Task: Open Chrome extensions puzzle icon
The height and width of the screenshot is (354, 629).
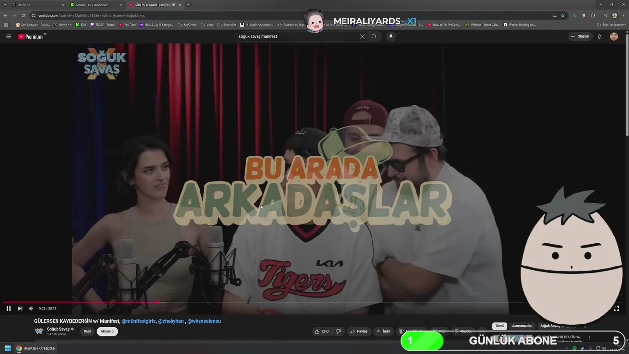Action: click(x=593, y=15)
